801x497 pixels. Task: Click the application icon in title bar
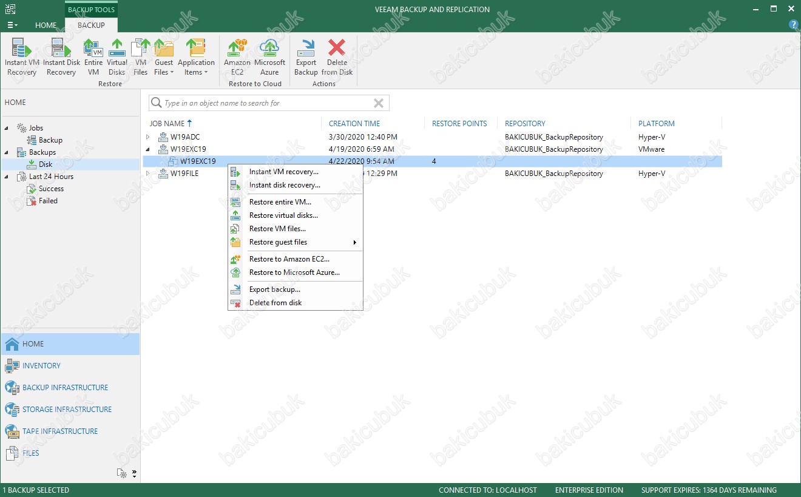pyautogui.click(x=9, y=8)
